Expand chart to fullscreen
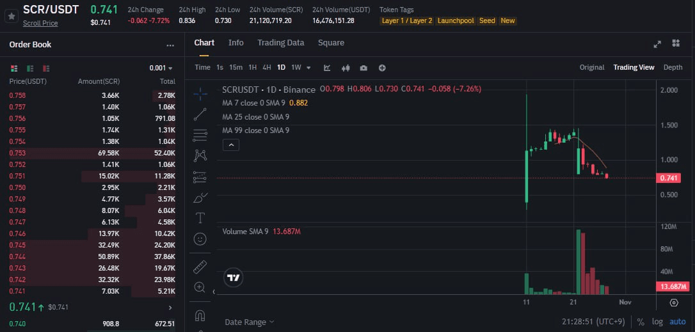 coord(657,44)
